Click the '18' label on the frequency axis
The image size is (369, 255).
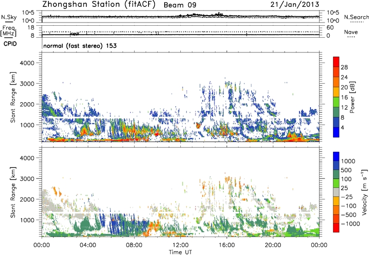click(30, 28)
